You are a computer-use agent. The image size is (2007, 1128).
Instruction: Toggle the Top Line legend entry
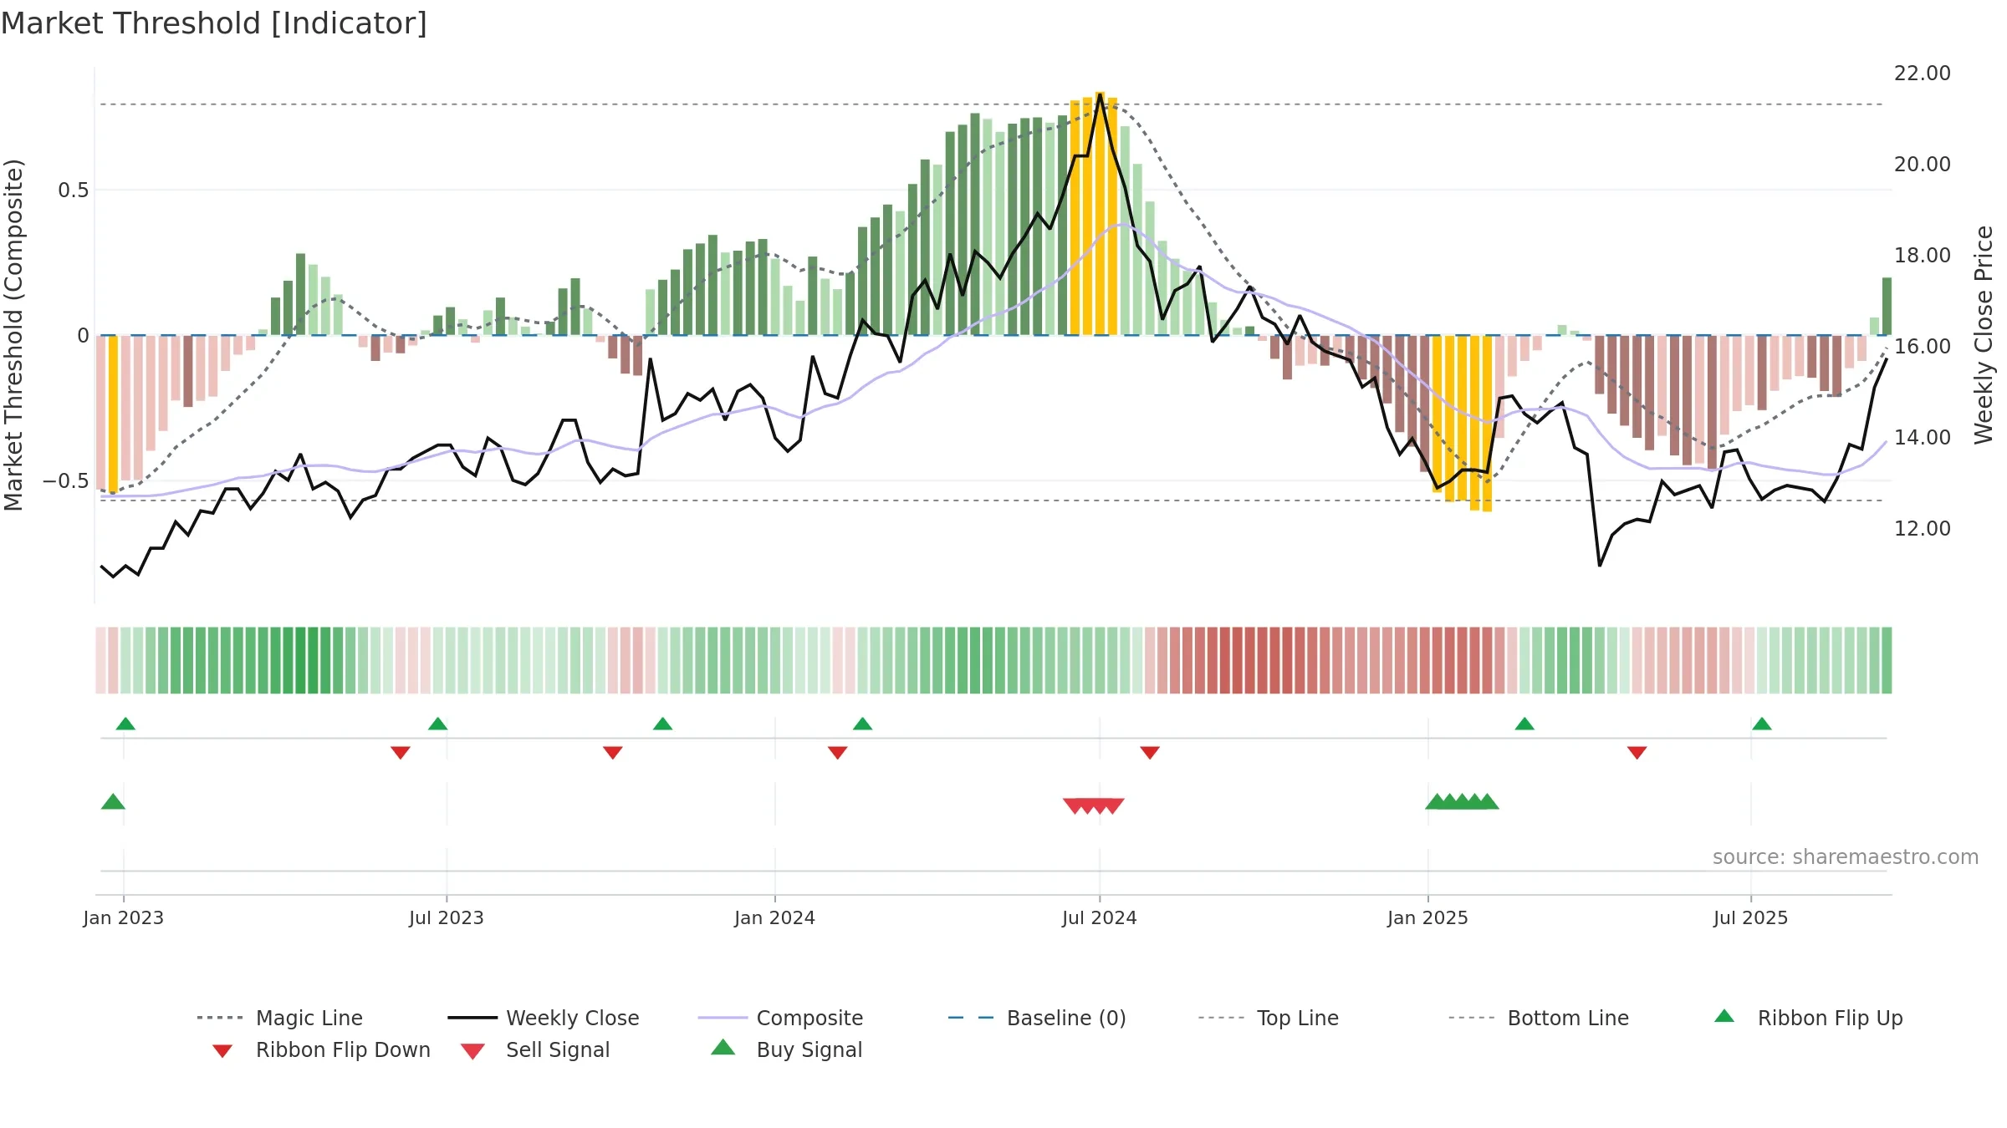point(1268,1018)
